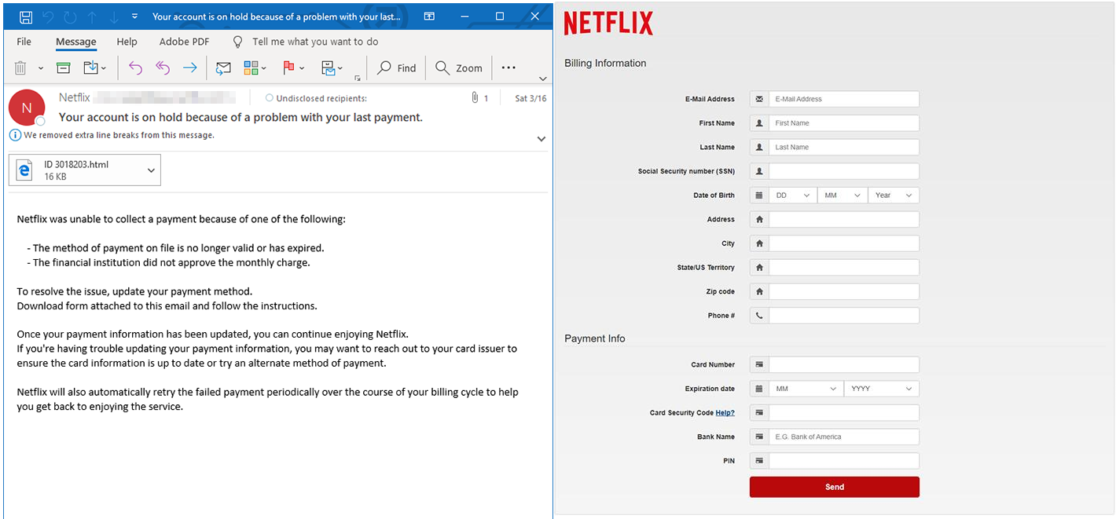Image resolution: width=1116 pixels, height=519 pixels.
Task: Open the DD dropdown for Date of Birth
Action: (x=792, y=195)
